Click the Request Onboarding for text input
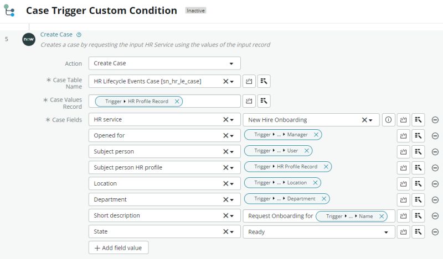443x259 pixels. [x=280, y=216]
